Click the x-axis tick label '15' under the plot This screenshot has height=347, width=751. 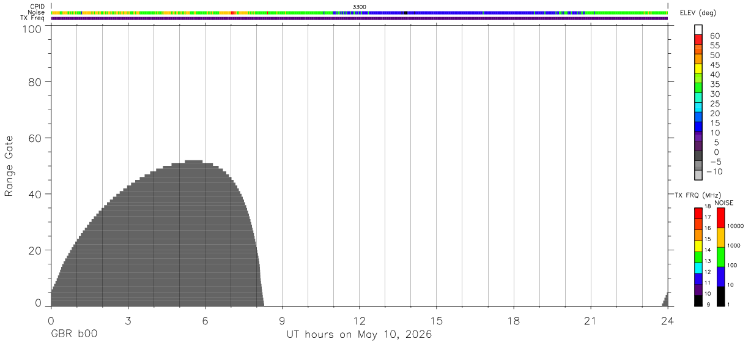[x=437, y=321]
